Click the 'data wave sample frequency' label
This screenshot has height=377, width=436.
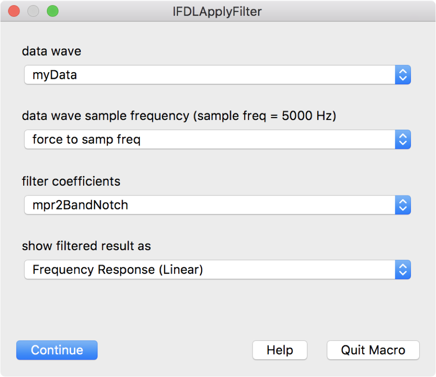(x=105, y=116)
